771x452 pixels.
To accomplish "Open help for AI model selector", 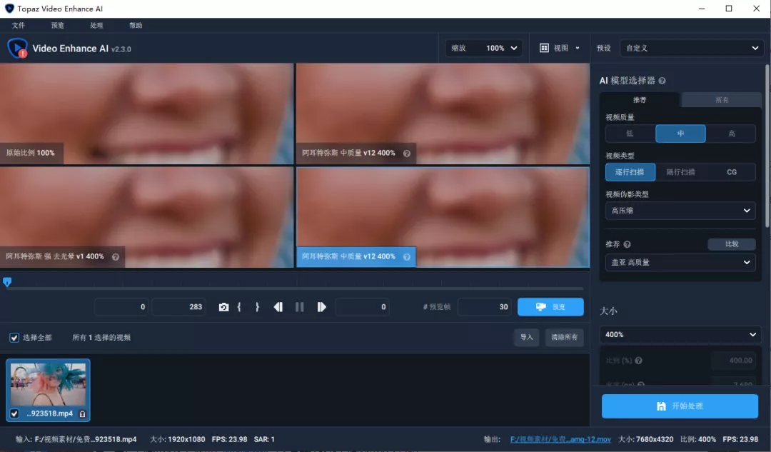I will (662, 81).
